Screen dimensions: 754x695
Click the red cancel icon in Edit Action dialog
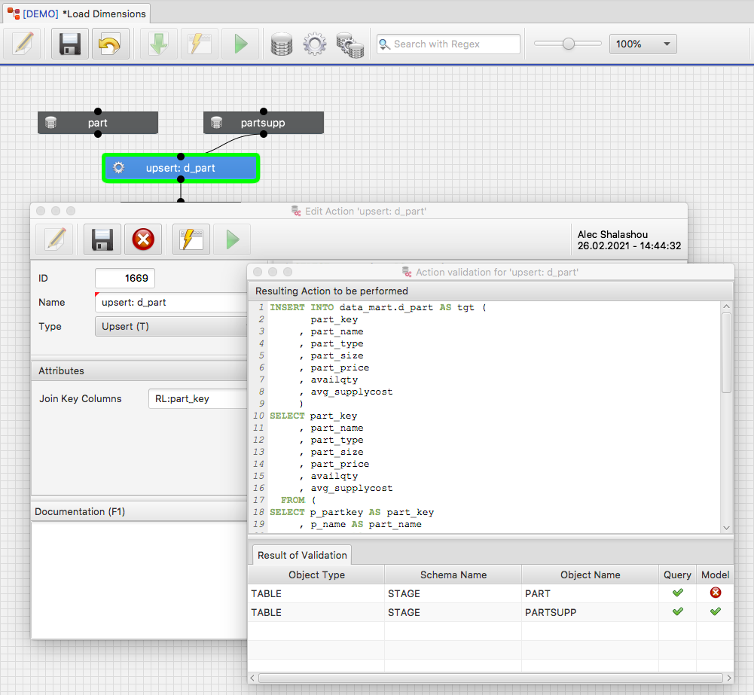(143, 239)
